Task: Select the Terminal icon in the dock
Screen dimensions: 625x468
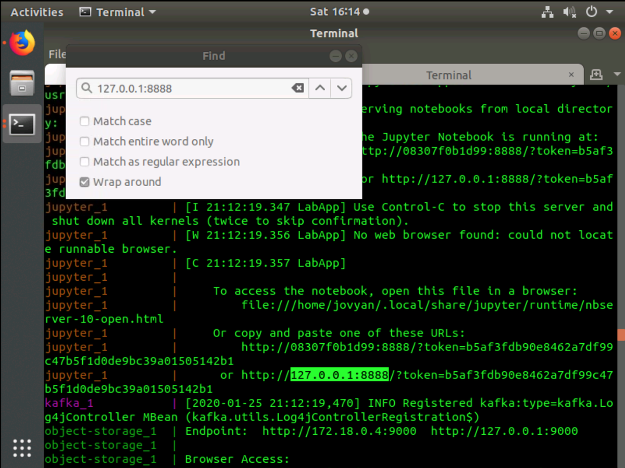Action: [21, 124]
